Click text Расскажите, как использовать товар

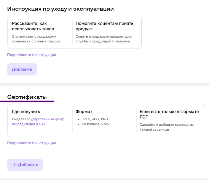[x=33, y=26]
